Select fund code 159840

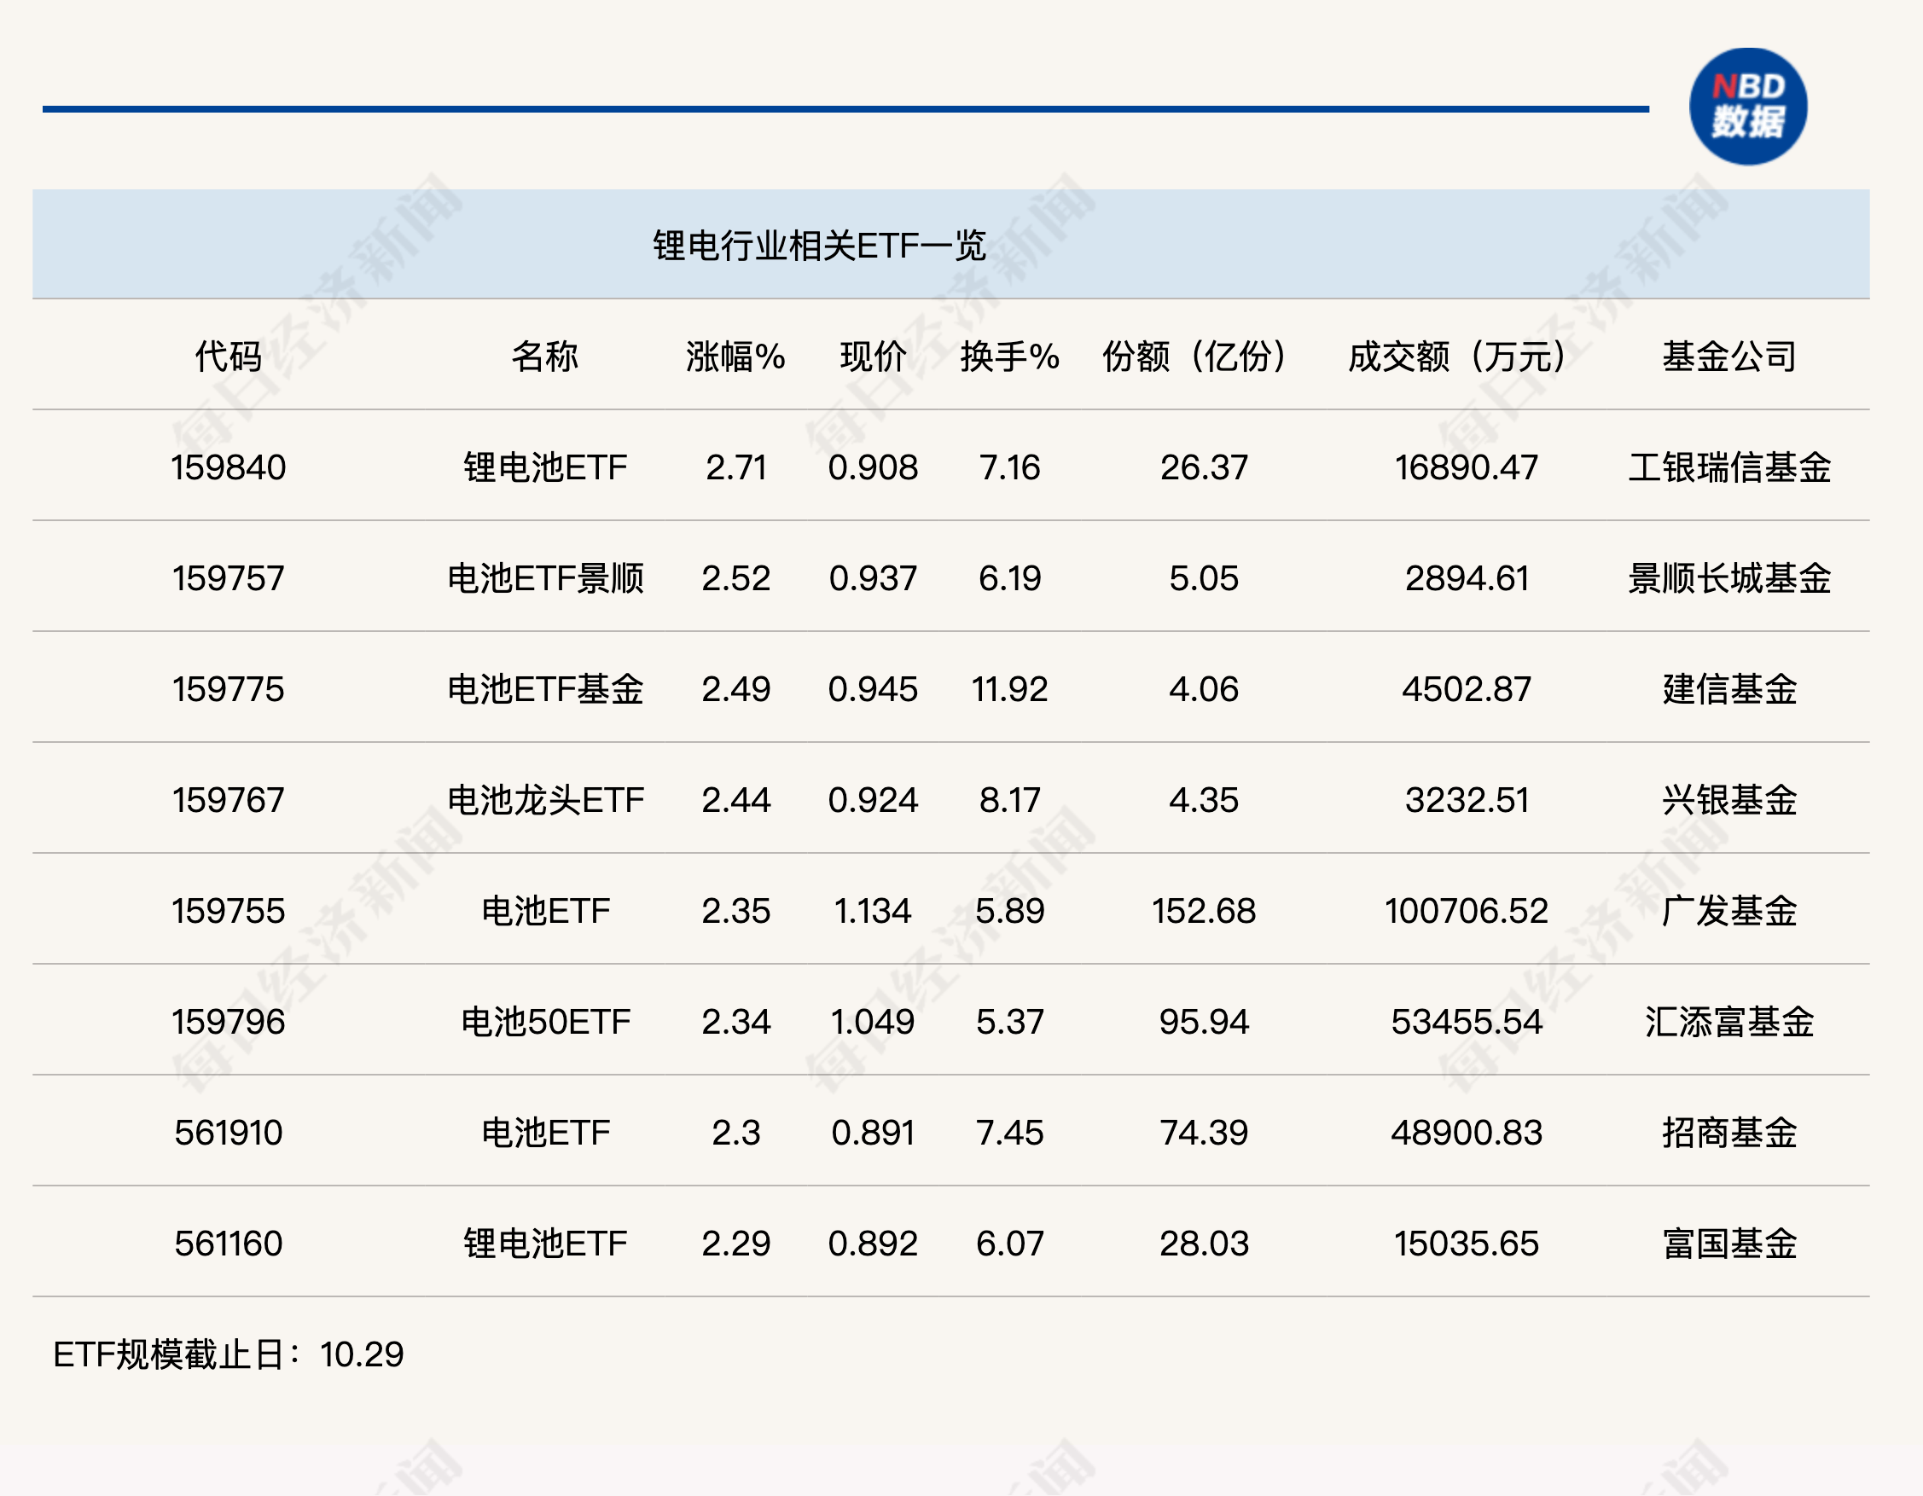pos(228,467)
